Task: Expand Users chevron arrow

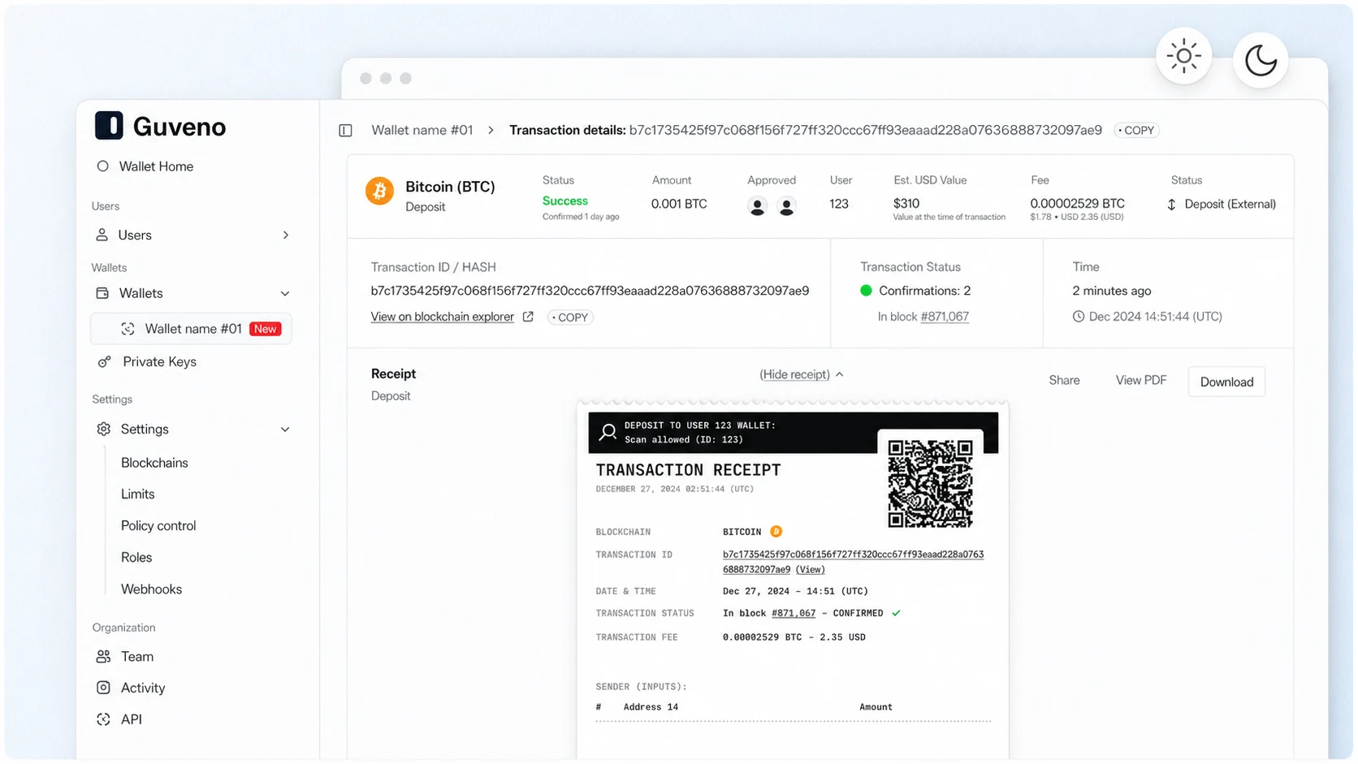Action: 285,235
